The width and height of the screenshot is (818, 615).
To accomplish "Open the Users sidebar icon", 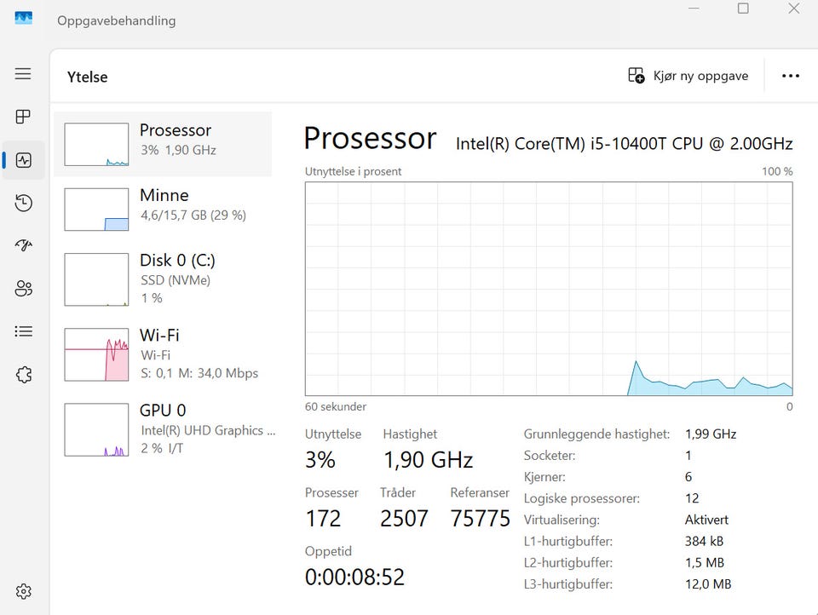I will [24, 288].
